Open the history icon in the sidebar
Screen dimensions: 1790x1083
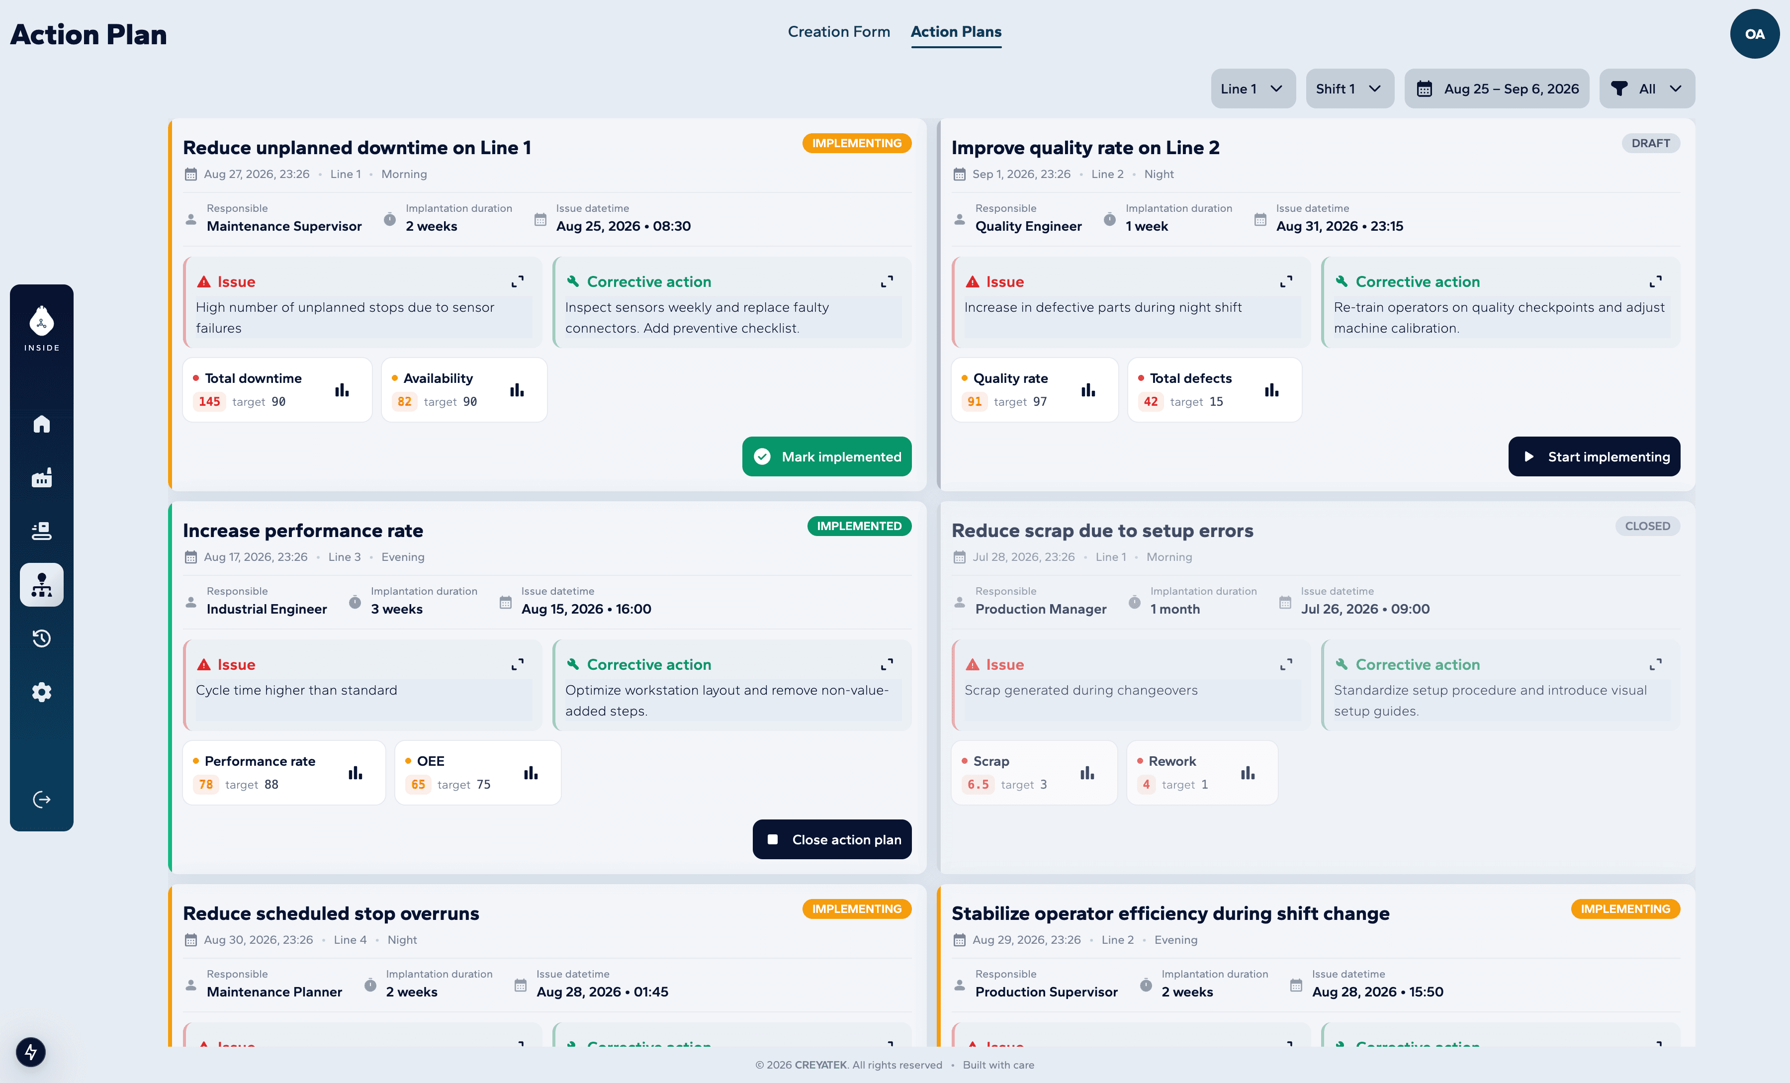pyautogui.click(x=41, y=638)
